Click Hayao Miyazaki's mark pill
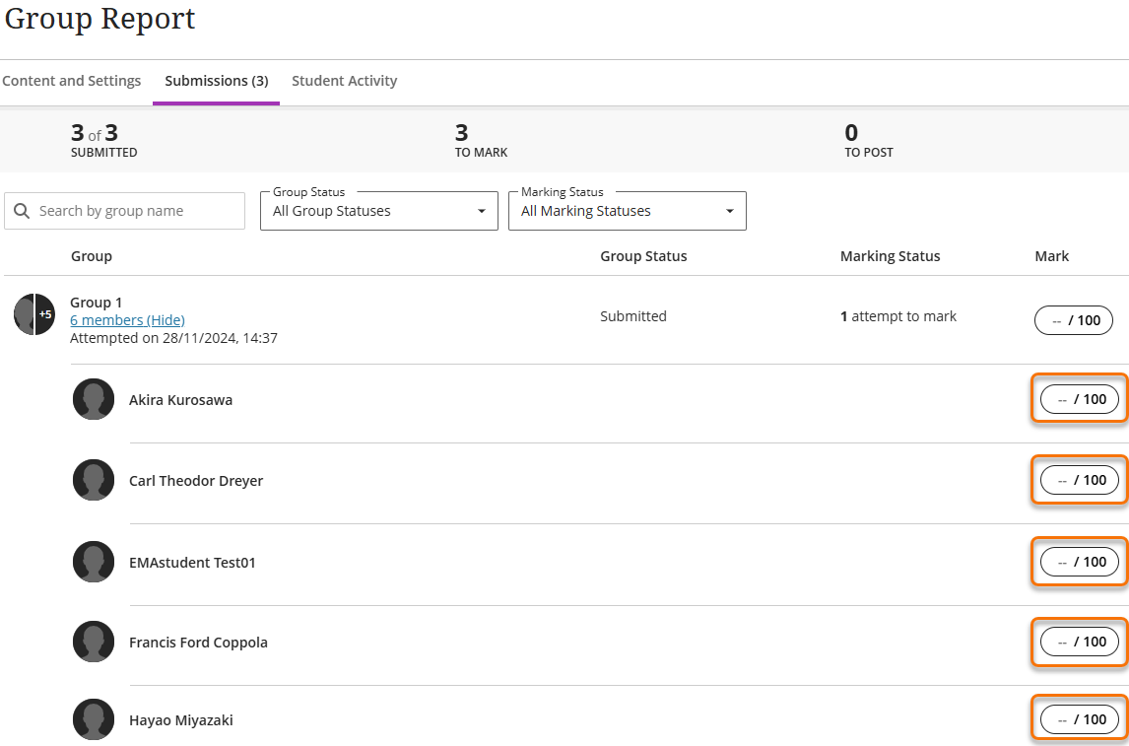This screenshot has height=746, width=1129. click(1080, 719)
